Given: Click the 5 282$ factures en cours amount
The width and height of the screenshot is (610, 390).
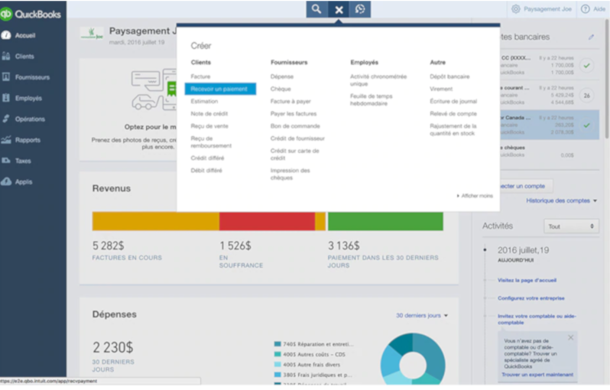Looking at the screenshot, I should [108, 246].
